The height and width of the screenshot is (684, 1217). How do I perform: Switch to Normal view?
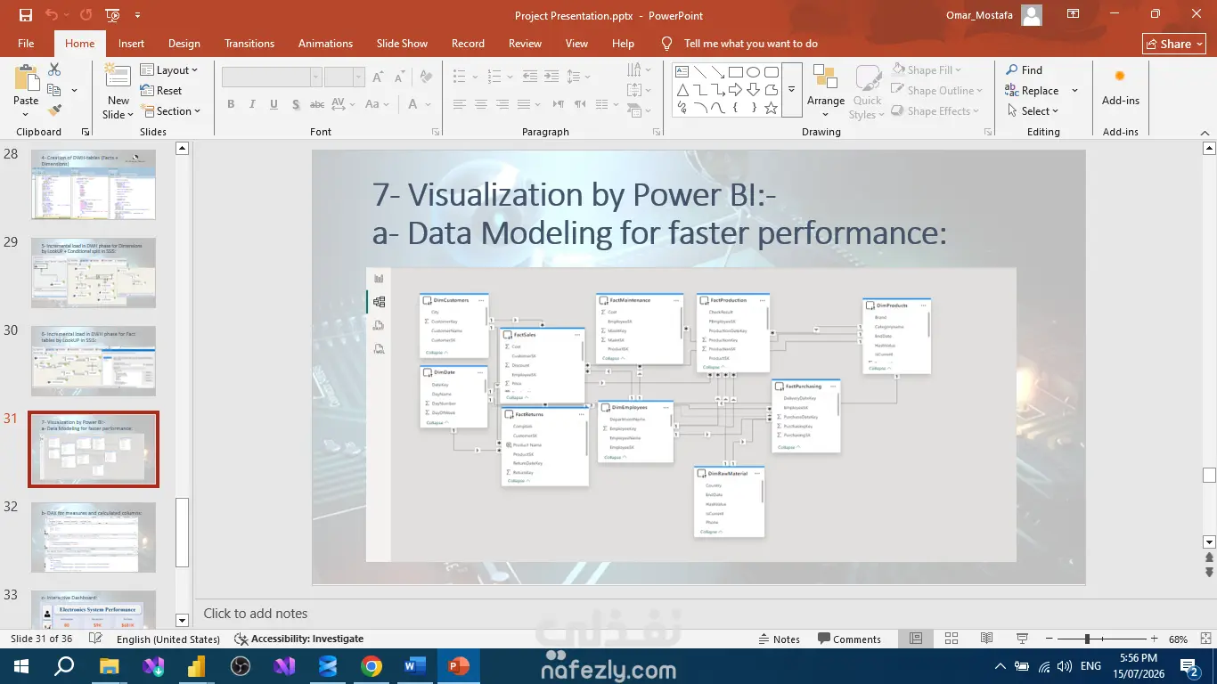tap(916, 639)
